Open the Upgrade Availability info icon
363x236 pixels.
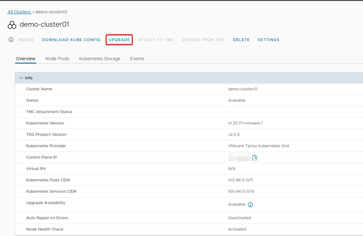pos(250,205)
